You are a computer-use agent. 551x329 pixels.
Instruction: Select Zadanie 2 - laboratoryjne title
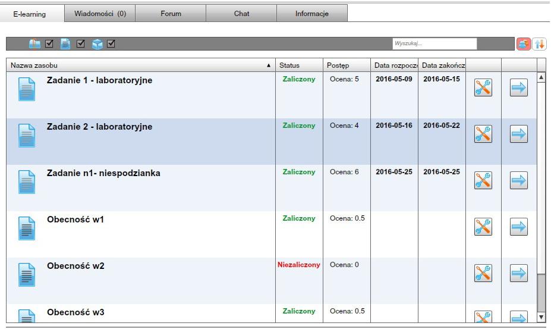(x=99, y=127)
